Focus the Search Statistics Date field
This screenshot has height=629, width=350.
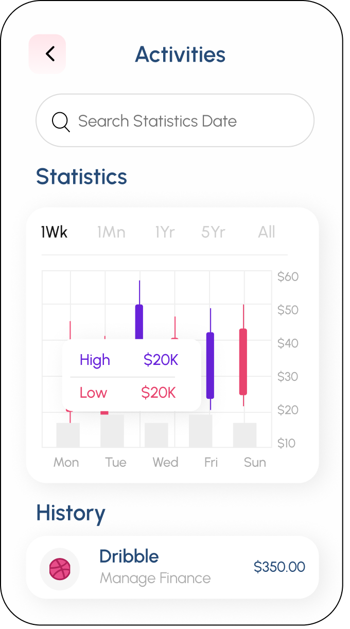(x=175, y=121)
